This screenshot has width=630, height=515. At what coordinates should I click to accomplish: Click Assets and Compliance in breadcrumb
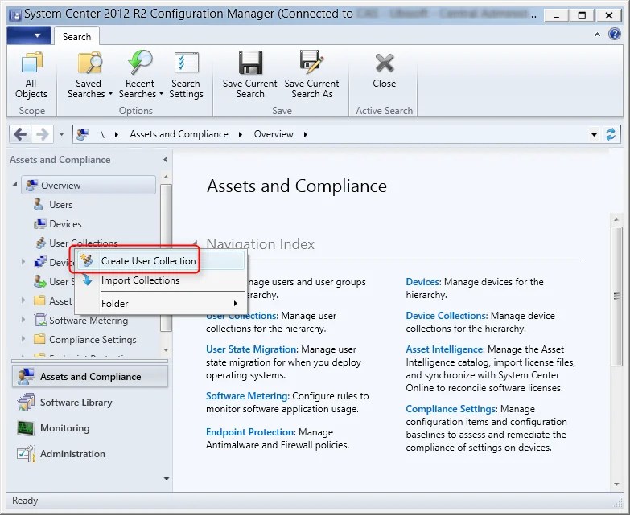pos(179,134)
